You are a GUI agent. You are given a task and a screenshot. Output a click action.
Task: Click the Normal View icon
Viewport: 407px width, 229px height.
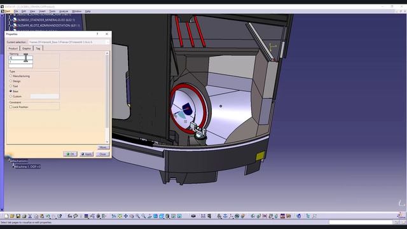pyautogui.click(x=149, y=216)
